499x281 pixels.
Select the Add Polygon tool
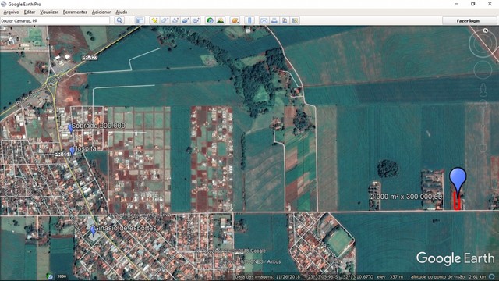[165, 21]
